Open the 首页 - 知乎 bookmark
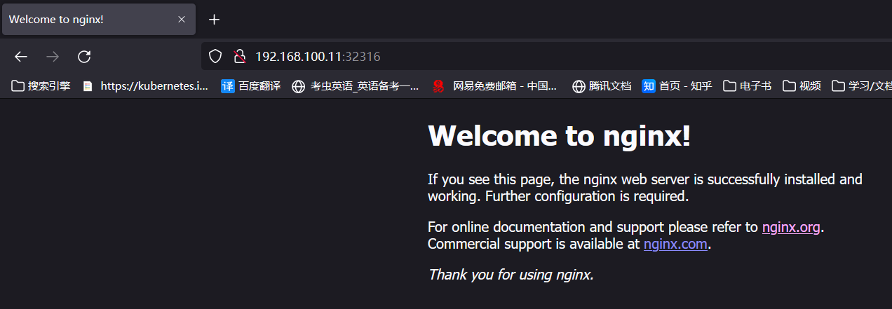 coord(677,86)
